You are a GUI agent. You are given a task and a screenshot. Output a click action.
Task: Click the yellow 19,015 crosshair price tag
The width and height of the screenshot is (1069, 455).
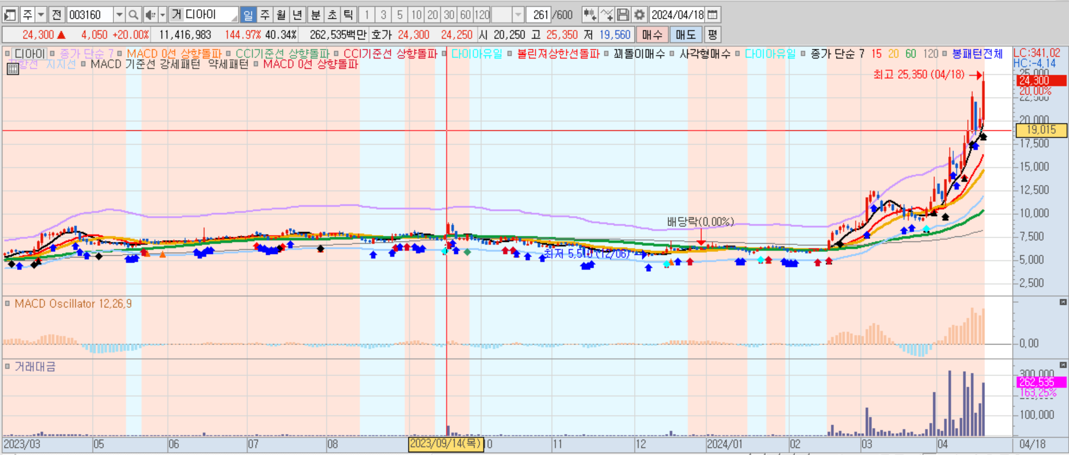pyautogui.click(x=1041, y=130)
